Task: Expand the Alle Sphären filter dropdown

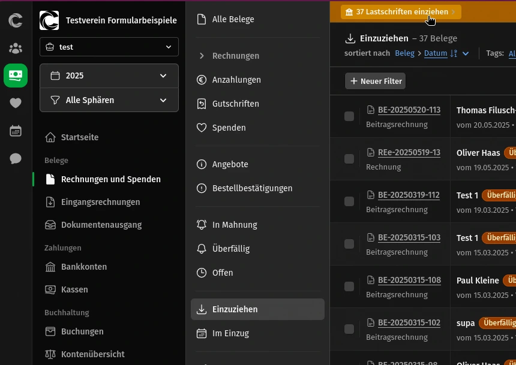Action: (109, 100)
